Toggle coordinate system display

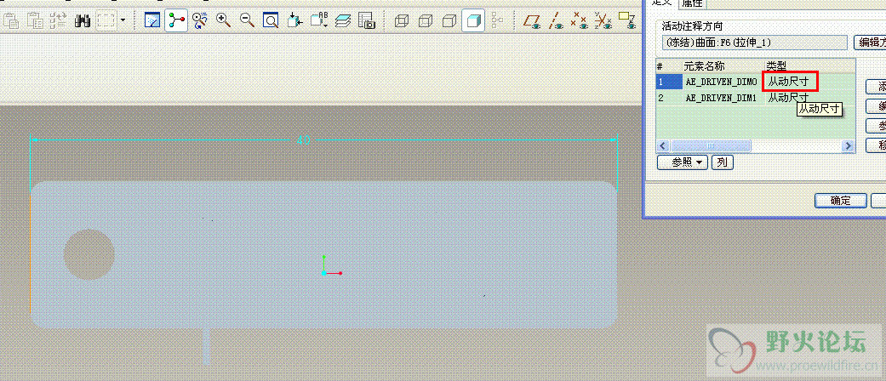pyautogui.click(x=603, y=21)
